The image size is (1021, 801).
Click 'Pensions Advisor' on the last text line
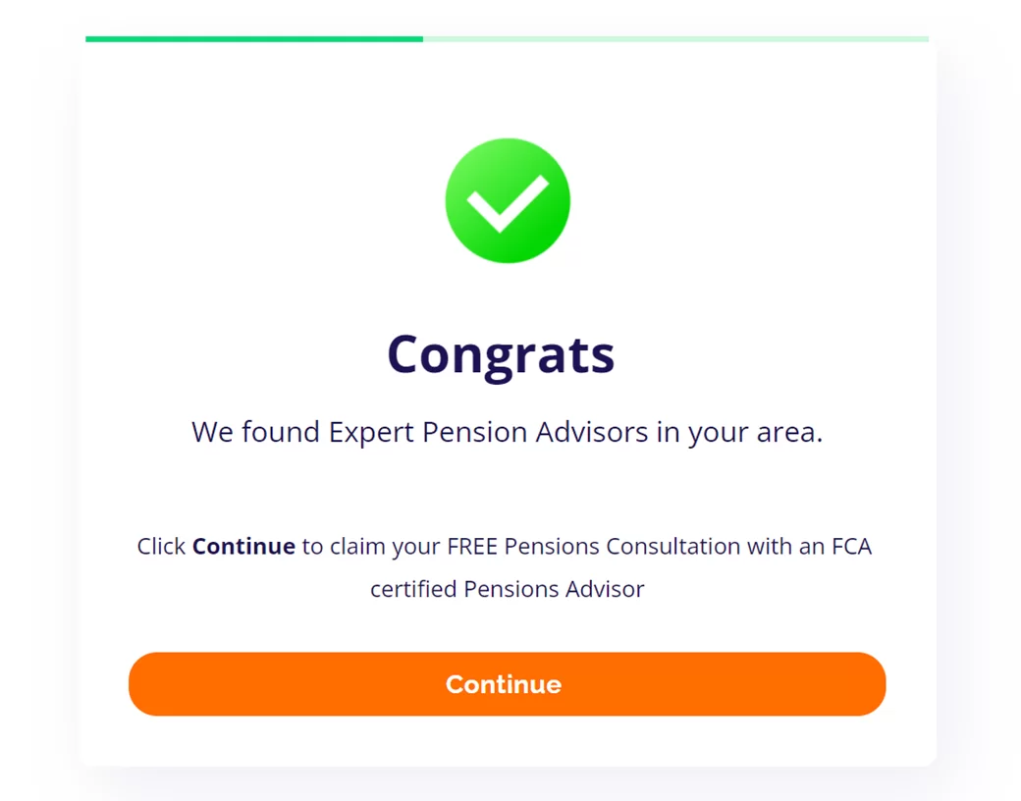tap(554, 589)
